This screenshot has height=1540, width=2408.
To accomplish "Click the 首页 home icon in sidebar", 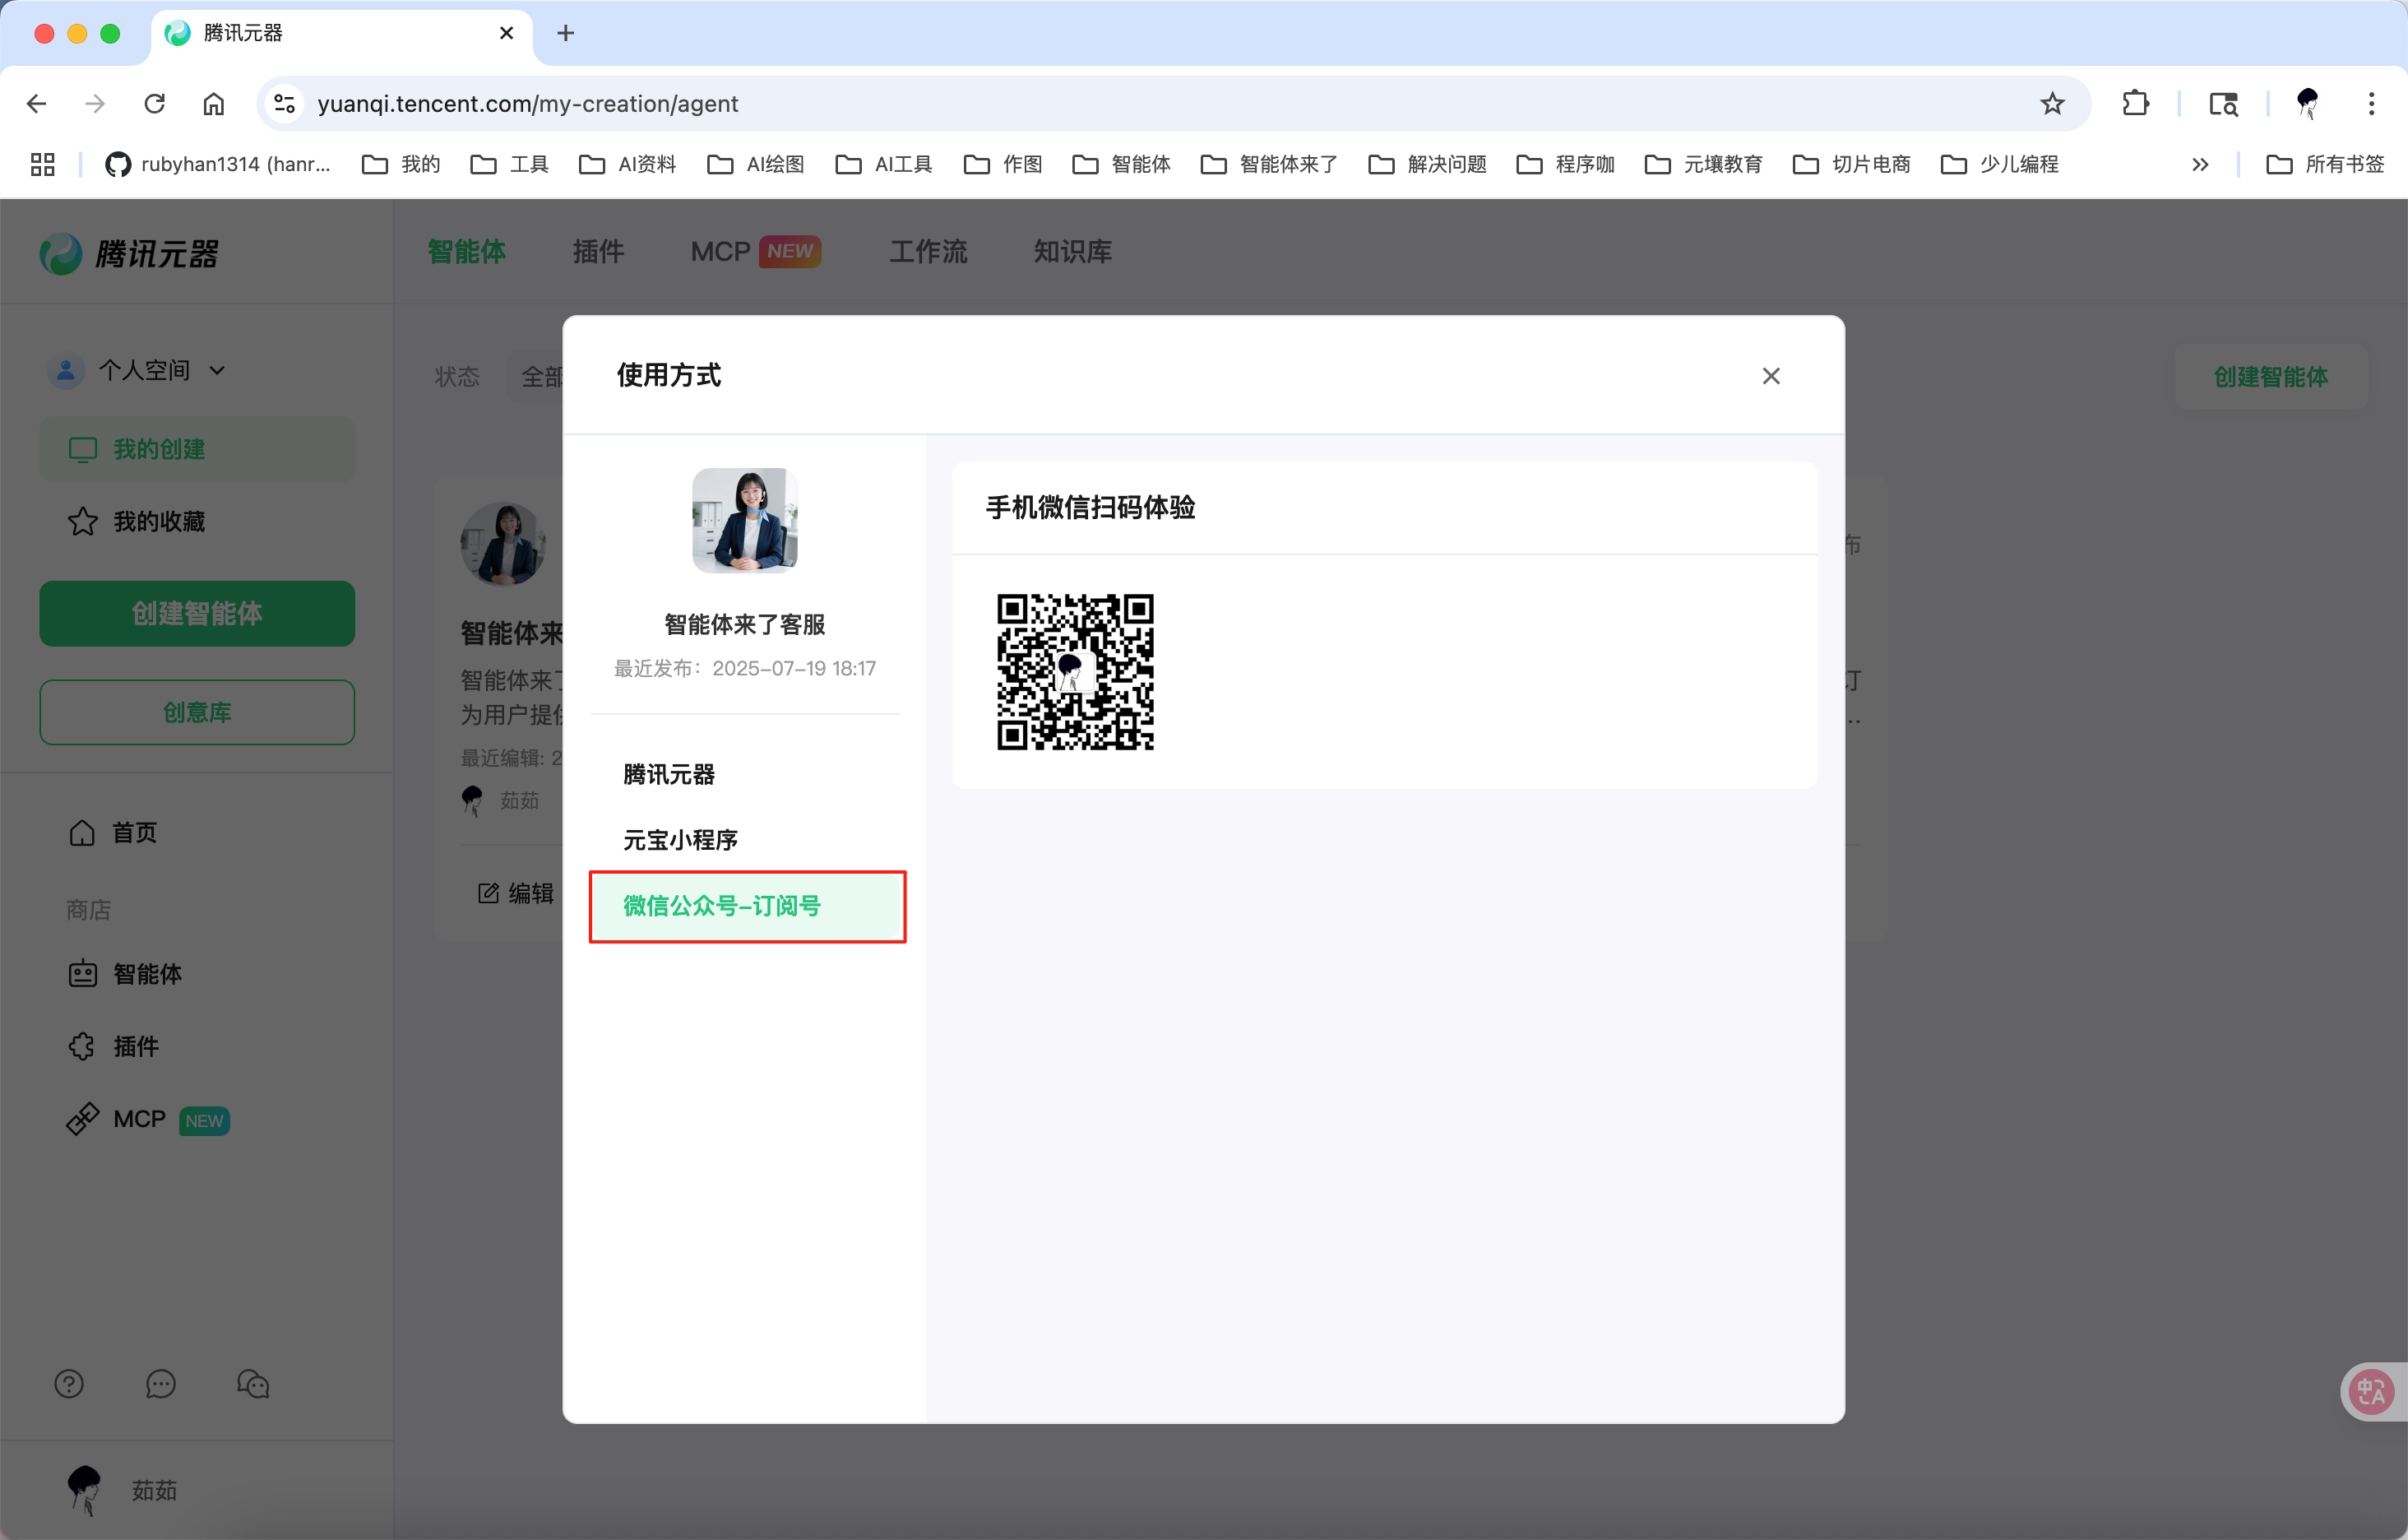I will point(84,832).
